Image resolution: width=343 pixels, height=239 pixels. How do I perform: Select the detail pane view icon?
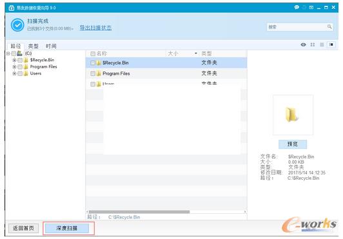pos(331,44)
